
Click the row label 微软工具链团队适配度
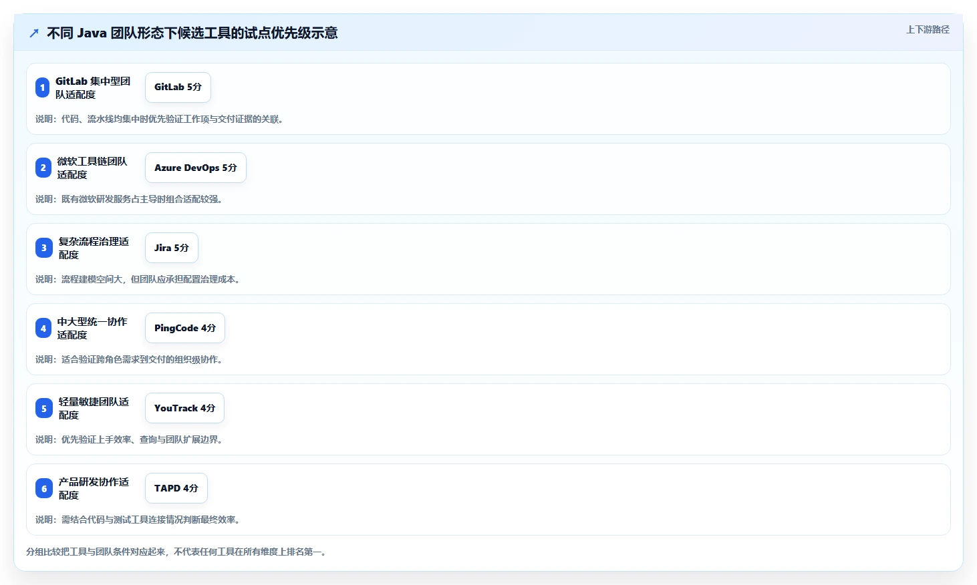(x=93, y=168)
